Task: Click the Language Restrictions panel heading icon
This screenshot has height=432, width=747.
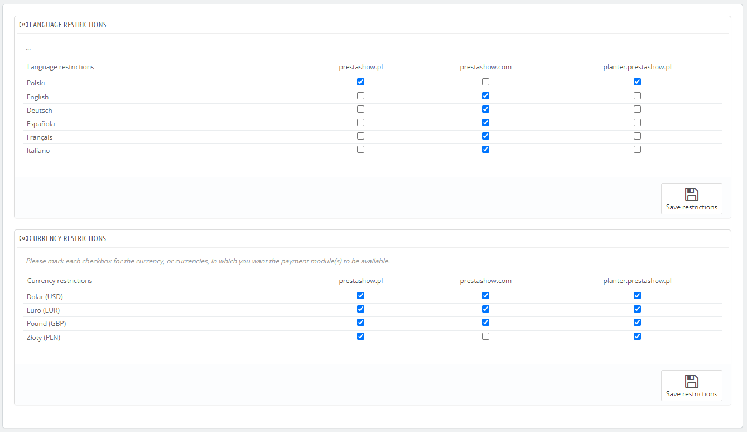Action: (23, 25)
